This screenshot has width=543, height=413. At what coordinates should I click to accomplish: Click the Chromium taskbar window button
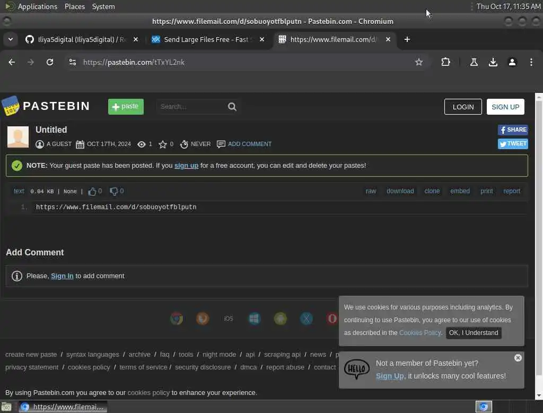(x=63, y=407)
